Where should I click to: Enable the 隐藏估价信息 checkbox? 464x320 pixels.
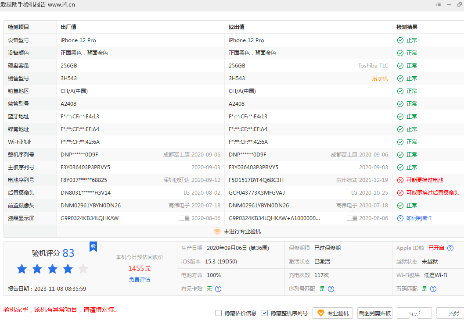pyautogui.click(x=218, y=313)
